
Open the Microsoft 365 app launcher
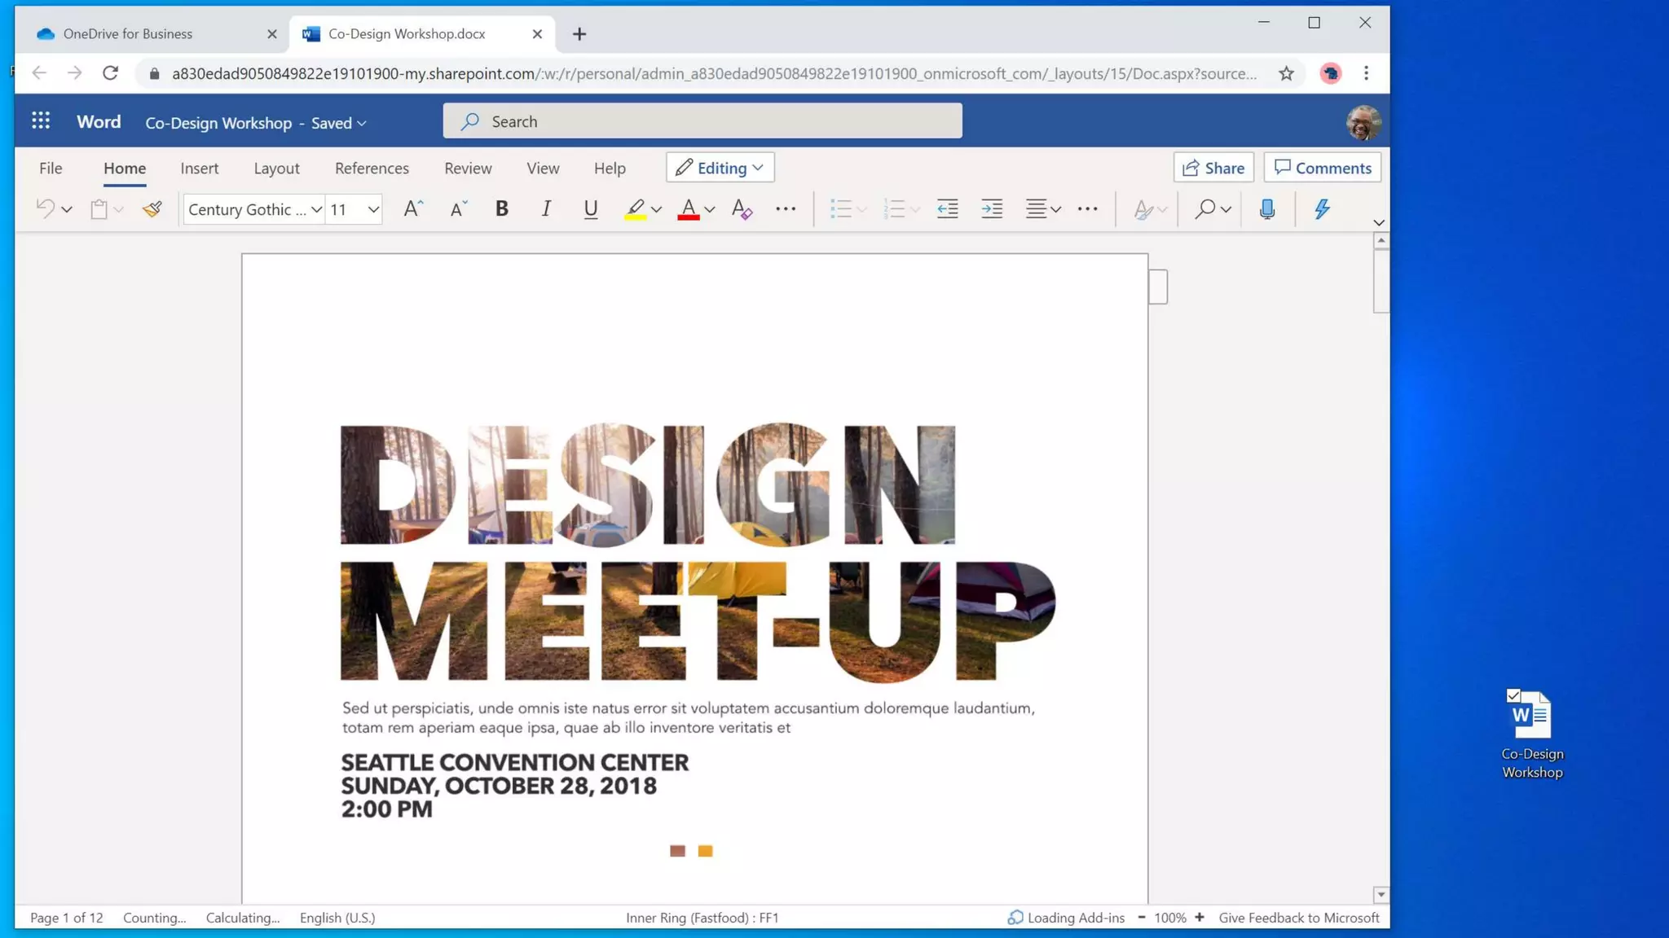[x=41, y=121]
